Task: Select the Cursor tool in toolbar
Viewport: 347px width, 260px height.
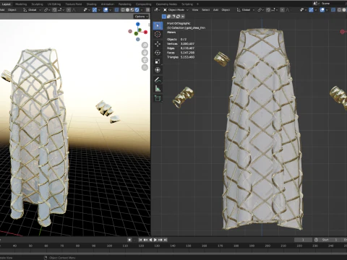Action: tap(158, 34)
